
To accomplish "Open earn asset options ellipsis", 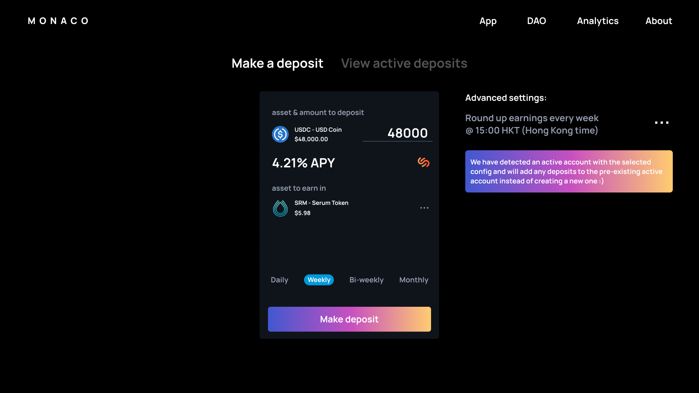I will 424,208.
